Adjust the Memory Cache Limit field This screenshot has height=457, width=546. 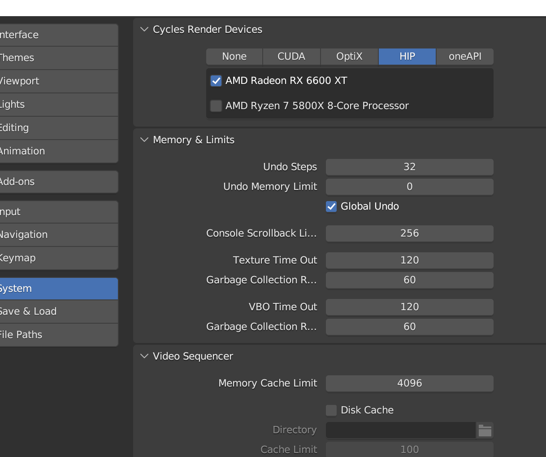pyautogui.click(x=409, y=383)
